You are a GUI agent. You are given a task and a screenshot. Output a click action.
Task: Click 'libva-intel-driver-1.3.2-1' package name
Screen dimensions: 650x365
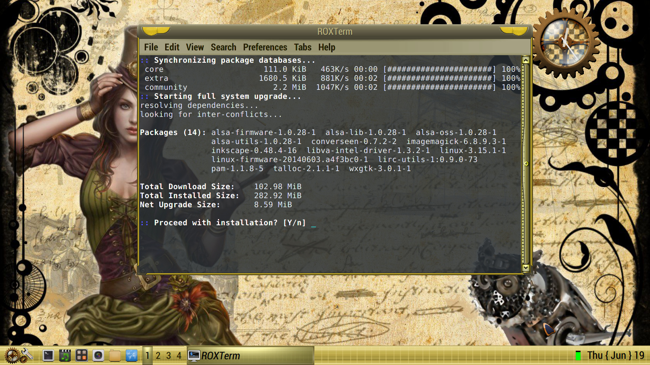click(368, 151)
